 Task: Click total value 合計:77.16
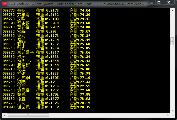(x=80, y=78)
